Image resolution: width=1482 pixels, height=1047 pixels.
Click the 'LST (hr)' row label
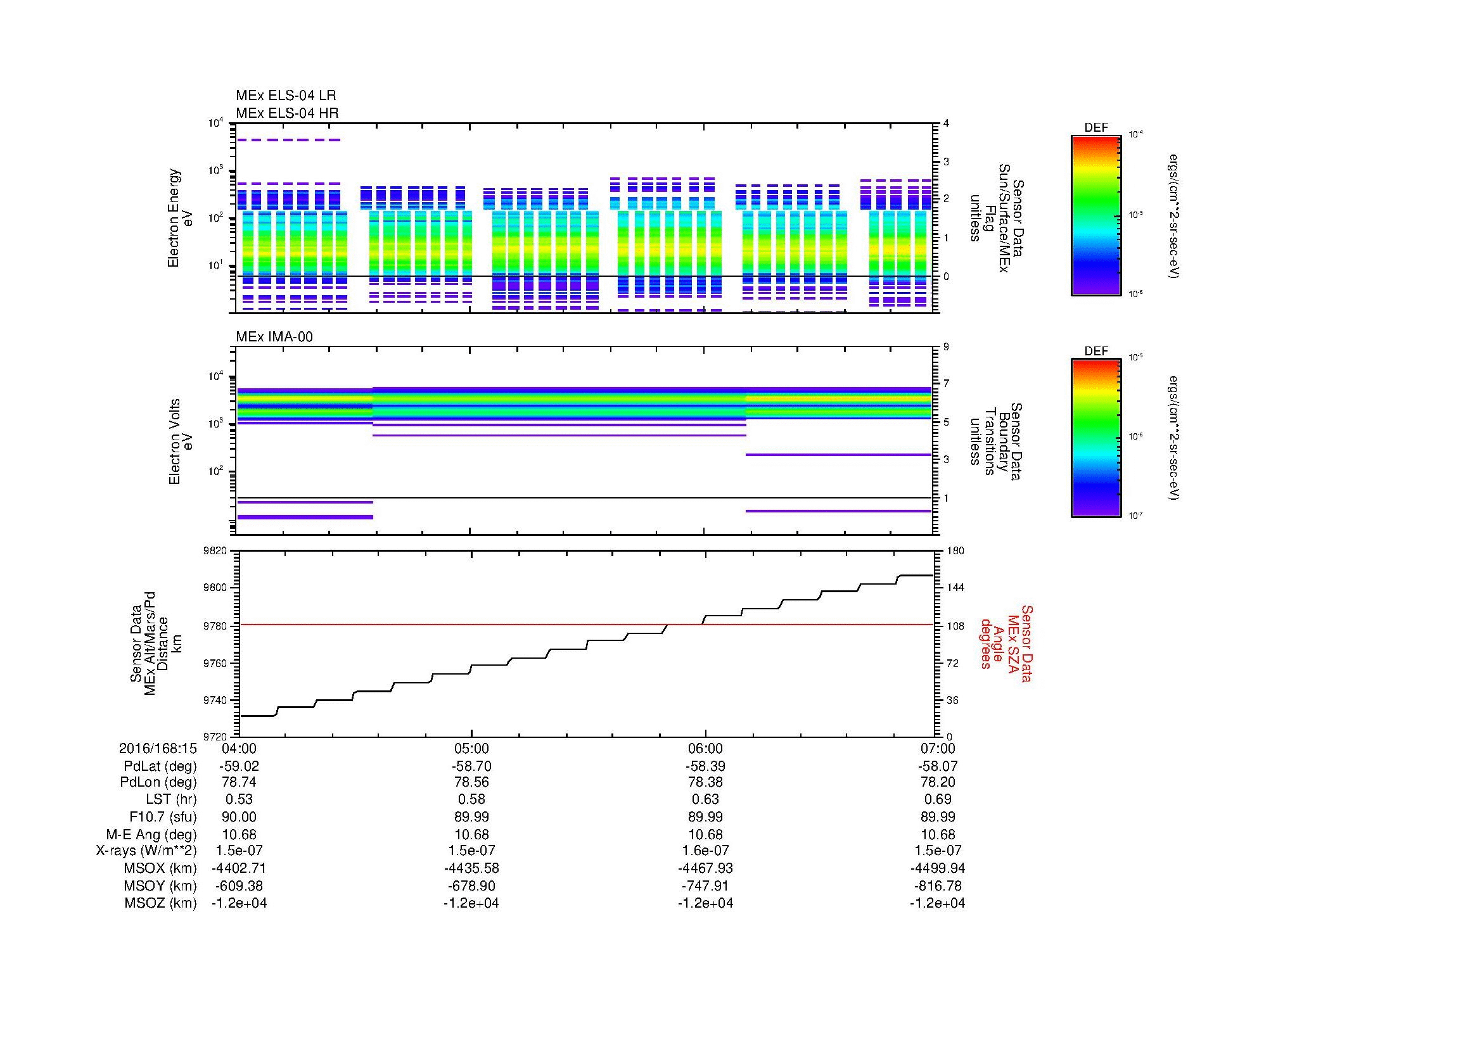pos(171,800)
